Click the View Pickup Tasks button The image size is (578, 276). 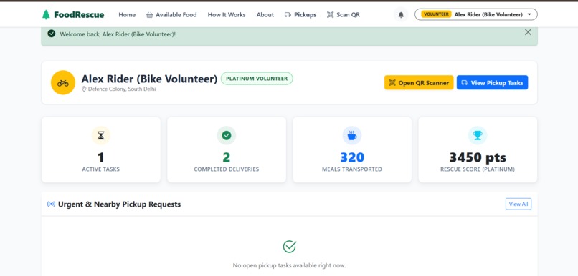(x=492, y=83)
